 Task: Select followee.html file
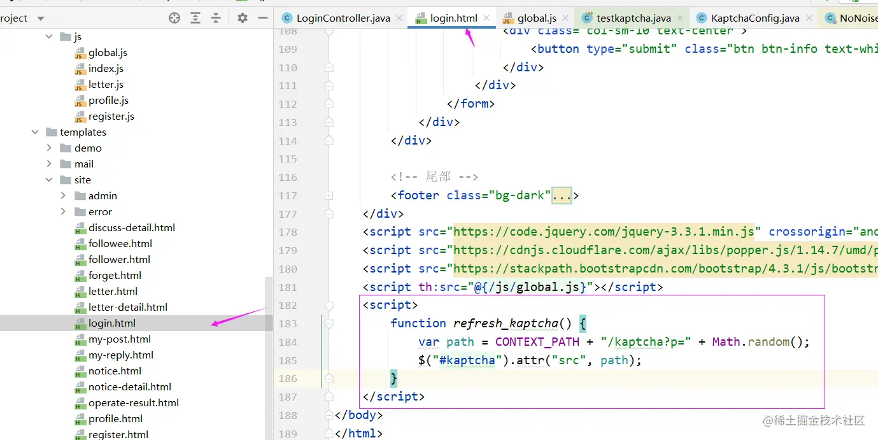tap(120, 244)
